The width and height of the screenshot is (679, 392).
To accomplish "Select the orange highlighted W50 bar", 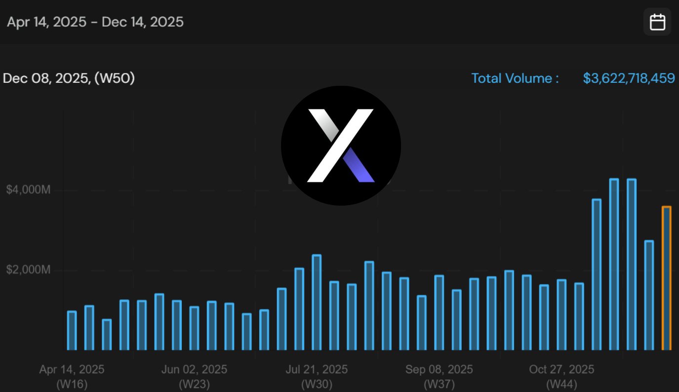I will click(x=666, y=278).
